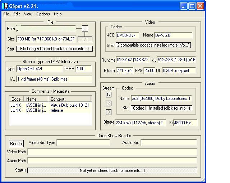Click the Video Path field

point(112,152)
